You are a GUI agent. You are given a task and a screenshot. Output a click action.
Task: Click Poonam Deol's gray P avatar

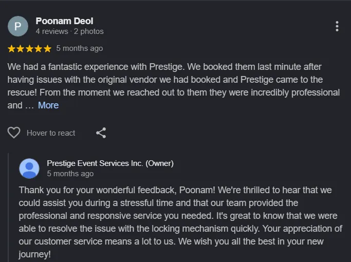pos(18,26)
